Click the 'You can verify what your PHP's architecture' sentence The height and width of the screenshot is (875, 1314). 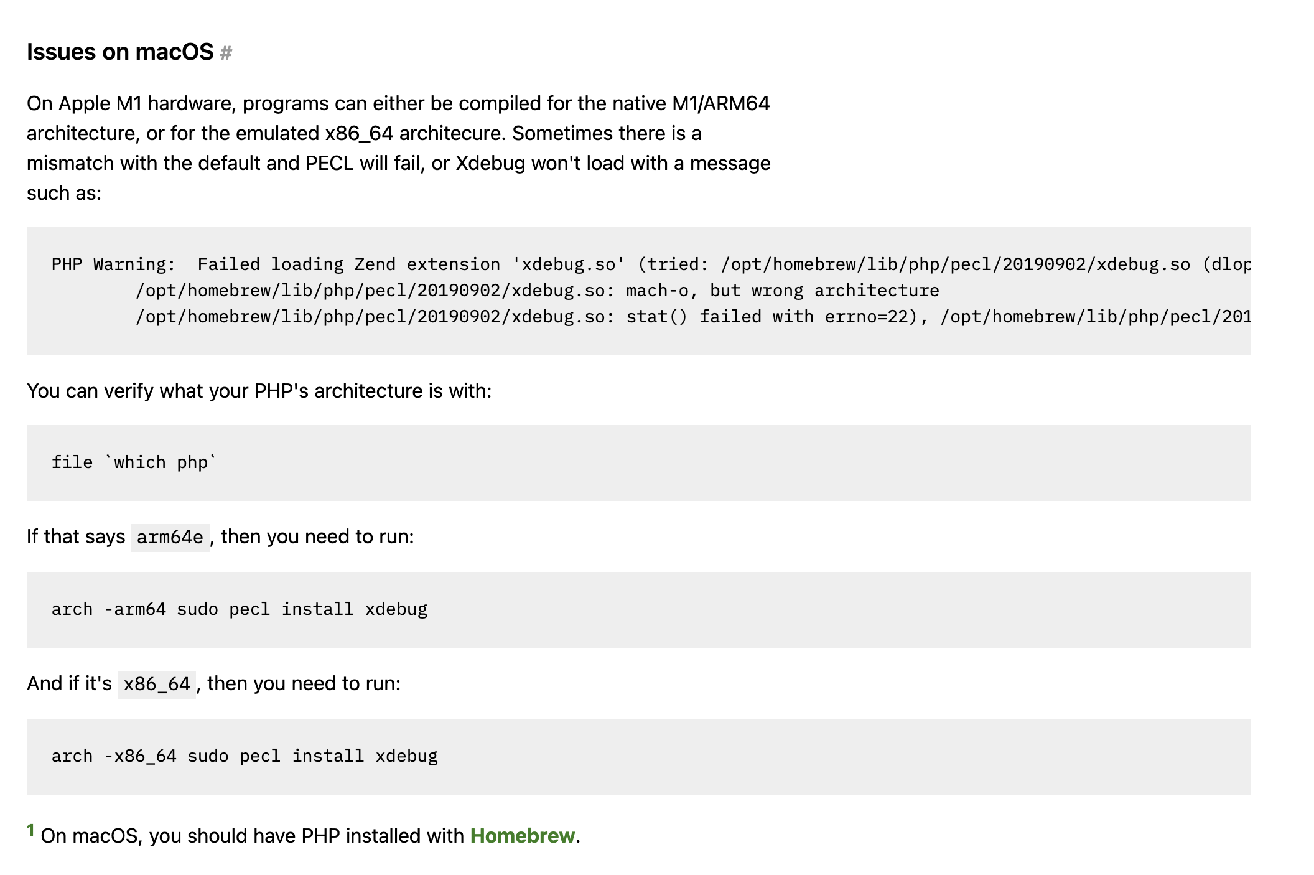pyautogui.click(x=259, y=391)
